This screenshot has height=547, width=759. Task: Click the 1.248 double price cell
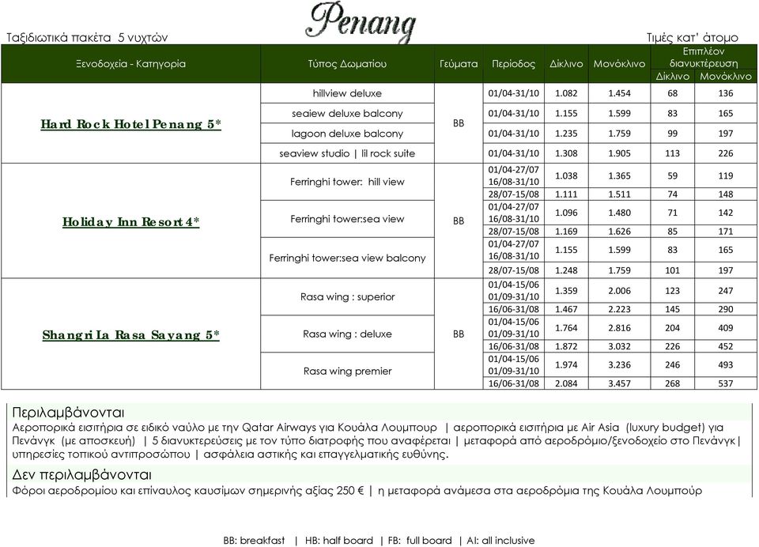click(566, 270)
